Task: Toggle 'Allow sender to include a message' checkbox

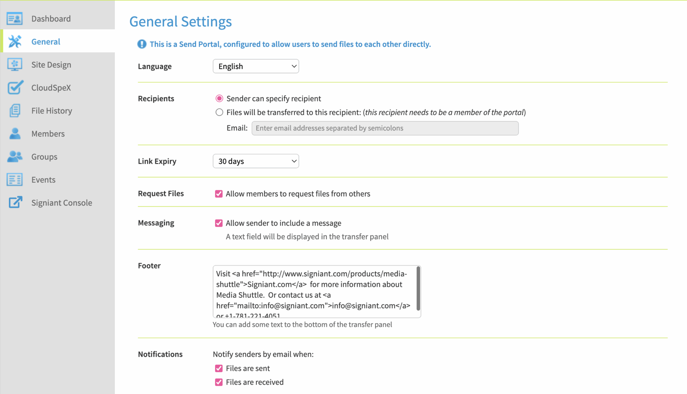Action: pos(219,223)
